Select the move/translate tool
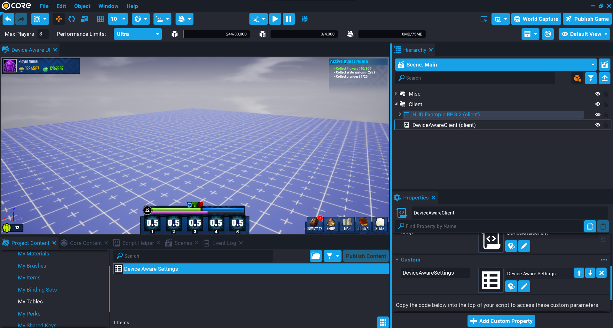 [x=59, y=19]
